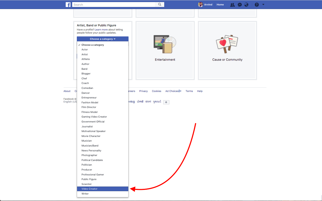The width and height of the screenshot is (322, 201).
Task: Go to Home in the top bar
Action: tap(220, 5)
